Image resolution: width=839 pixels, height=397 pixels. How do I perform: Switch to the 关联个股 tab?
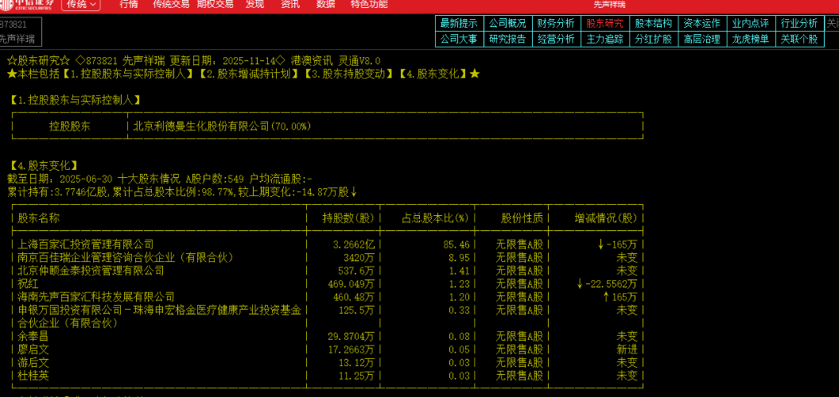point(799,39)
